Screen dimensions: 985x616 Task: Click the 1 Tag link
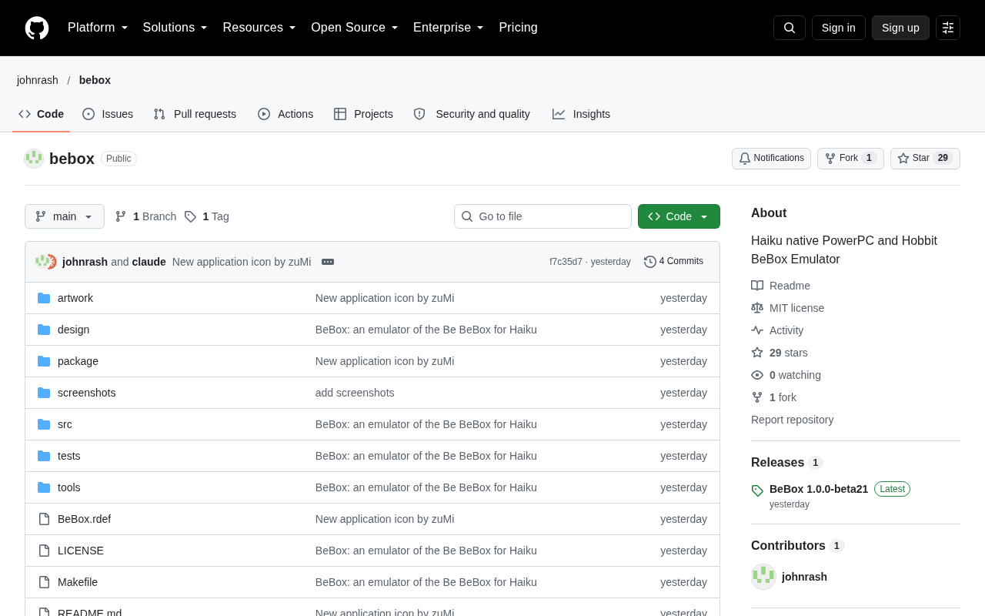point(207,216)
